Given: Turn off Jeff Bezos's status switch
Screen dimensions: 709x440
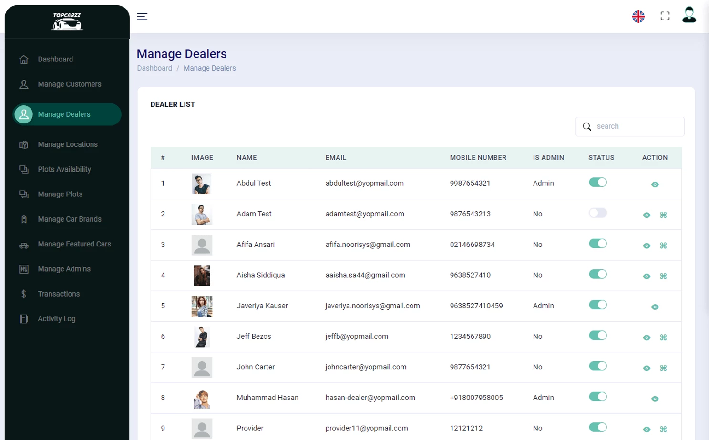Looking at the screenshot, I should click(597, 335).
